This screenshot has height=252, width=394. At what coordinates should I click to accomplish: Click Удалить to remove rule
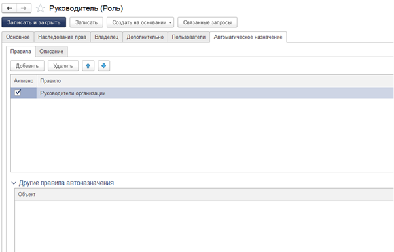[x=63, y=66]
